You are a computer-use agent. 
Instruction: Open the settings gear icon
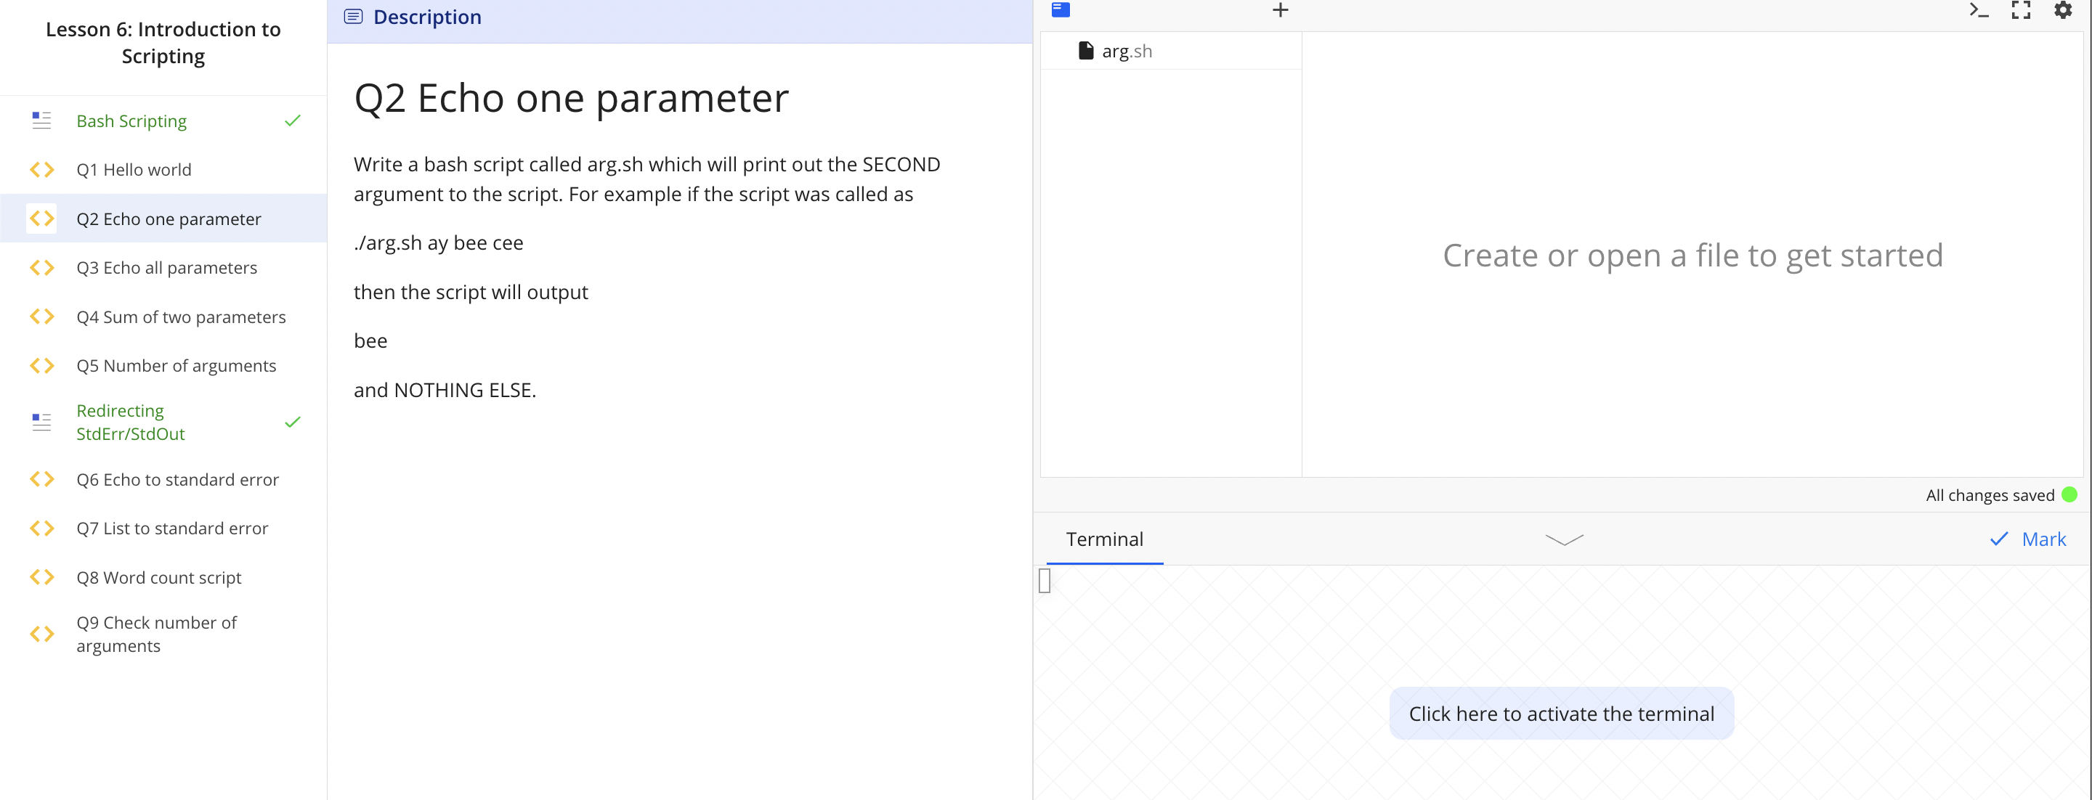[x=2063, y=9]
